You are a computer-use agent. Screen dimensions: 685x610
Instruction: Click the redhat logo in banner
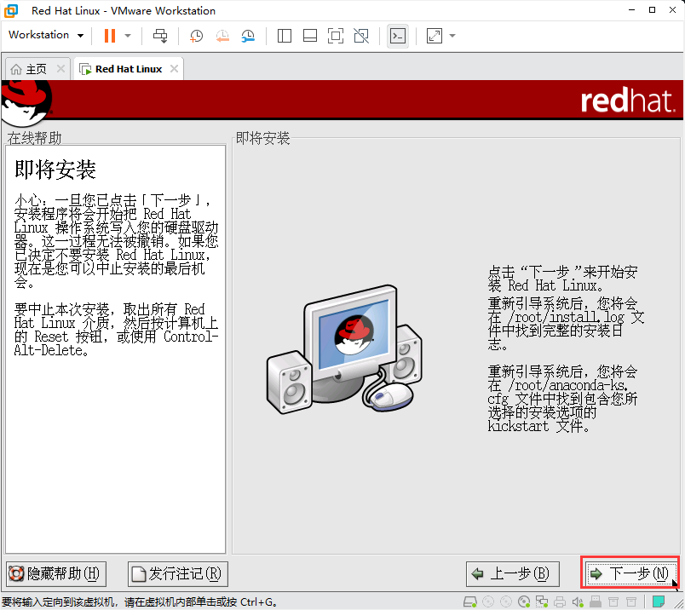(627, 100)
